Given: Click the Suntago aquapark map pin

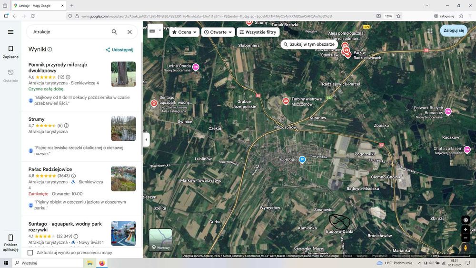Looking at the screenshot, I should click(154, 103).
